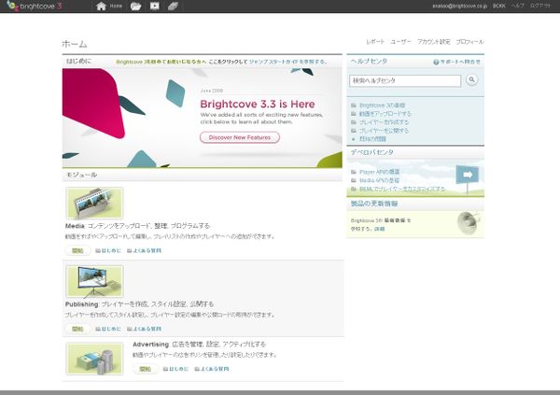Screen dimensions: 560x395
Task: Click the Discover New Features button
Action: (240, 137)
